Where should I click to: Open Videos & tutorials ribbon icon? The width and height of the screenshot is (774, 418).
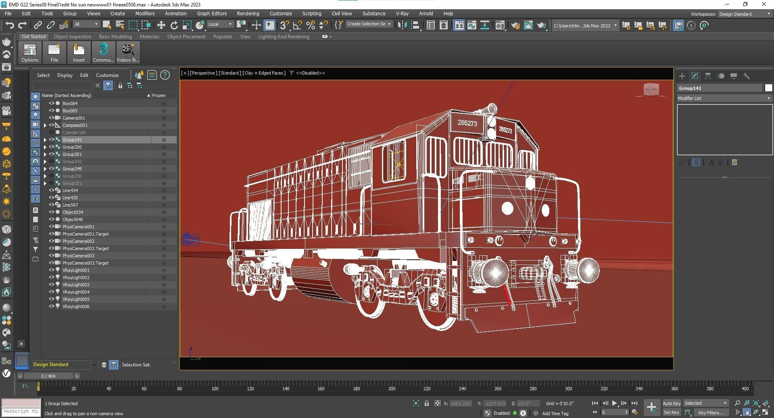(128, 53)
